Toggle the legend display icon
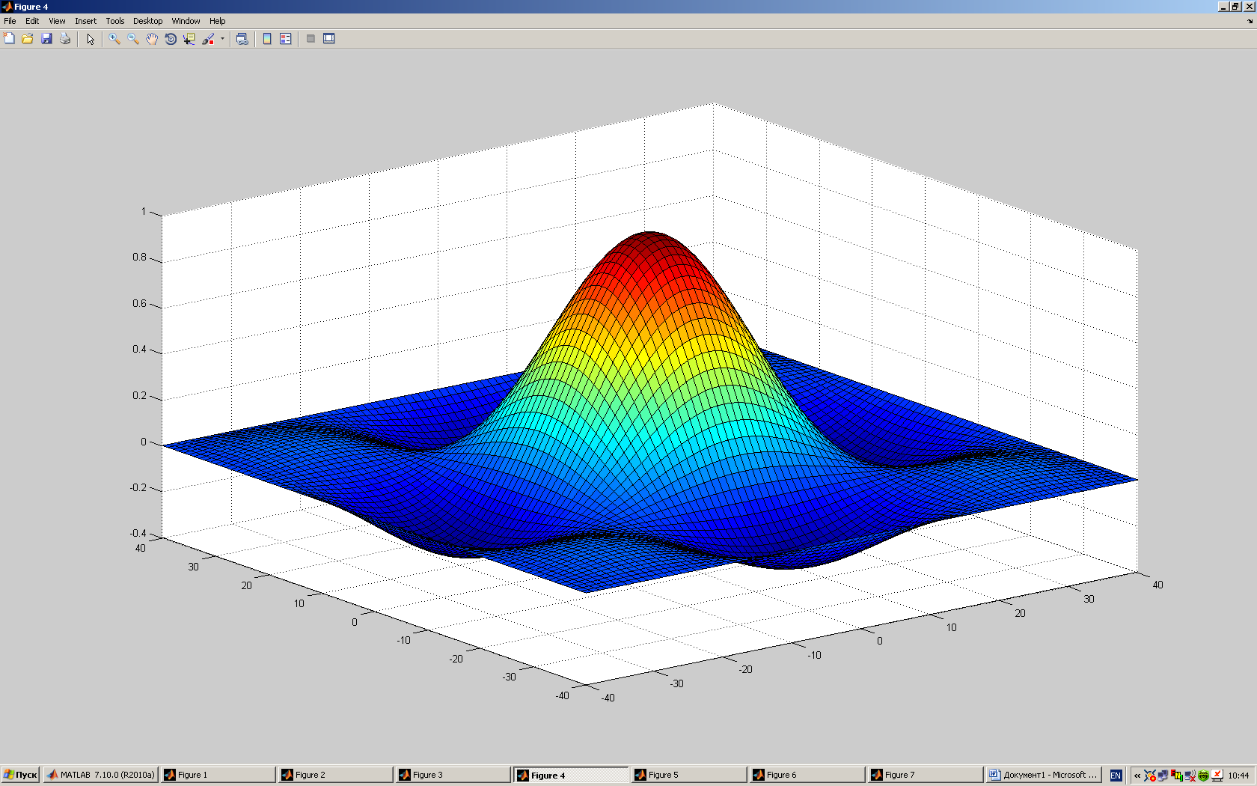The width and height of the screenshot is (1257, 786). click(286, 39)
